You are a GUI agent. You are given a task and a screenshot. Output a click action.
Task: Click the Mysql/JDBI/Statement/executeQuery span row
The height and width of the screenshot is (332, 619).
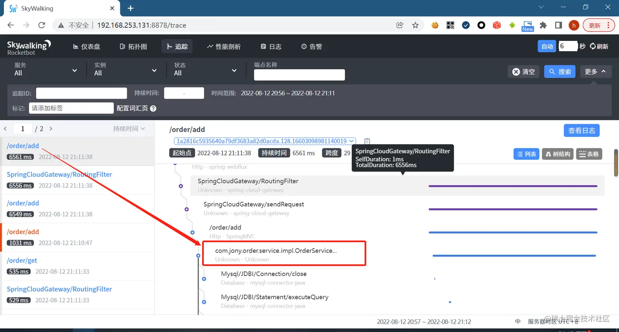click(409, 301)
